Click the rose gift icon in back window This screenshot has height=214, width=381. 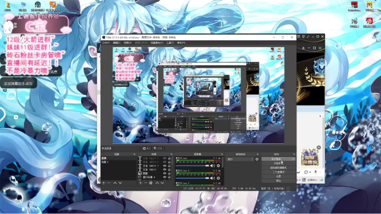click(315, 172)
